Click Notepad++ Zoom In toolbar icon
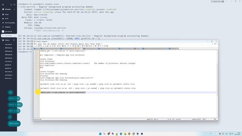This screenshot has height=136, width=242. point(68,46)
